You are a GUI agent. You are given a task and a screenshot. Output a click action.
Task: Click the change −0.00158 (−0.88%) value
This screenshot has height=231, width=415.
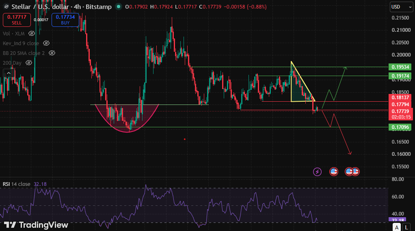[245, 7]
